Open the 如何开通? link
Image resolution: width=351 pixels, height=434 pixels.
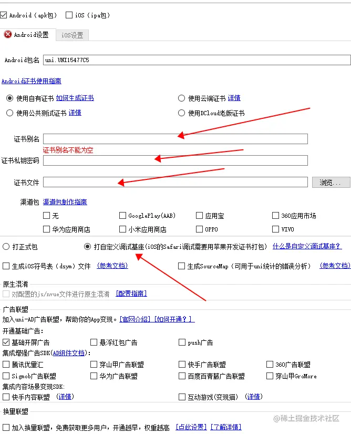(x=174, y=319)
